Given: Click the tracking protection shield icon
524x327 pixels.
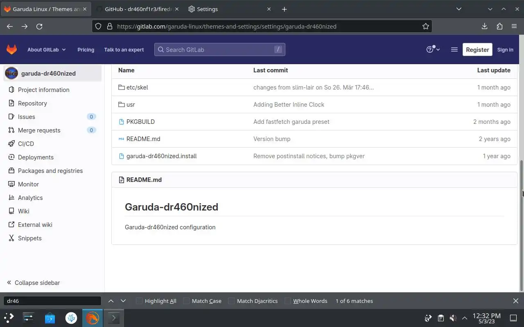Looking at the screenshot, I should 98,26.
